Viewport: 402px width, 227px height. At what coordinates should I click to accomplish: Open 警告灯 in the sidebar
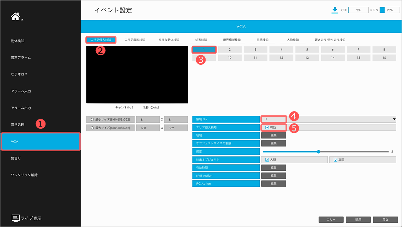point(16,158)
